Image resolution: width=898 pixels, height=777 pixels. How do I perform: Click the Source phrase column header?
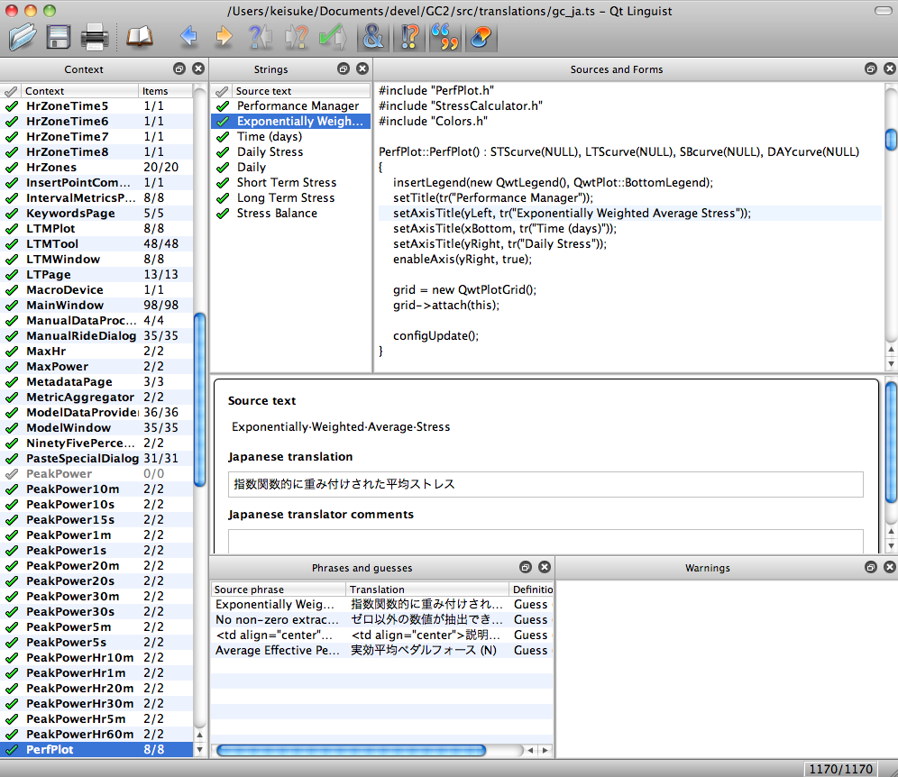[279, 590]
